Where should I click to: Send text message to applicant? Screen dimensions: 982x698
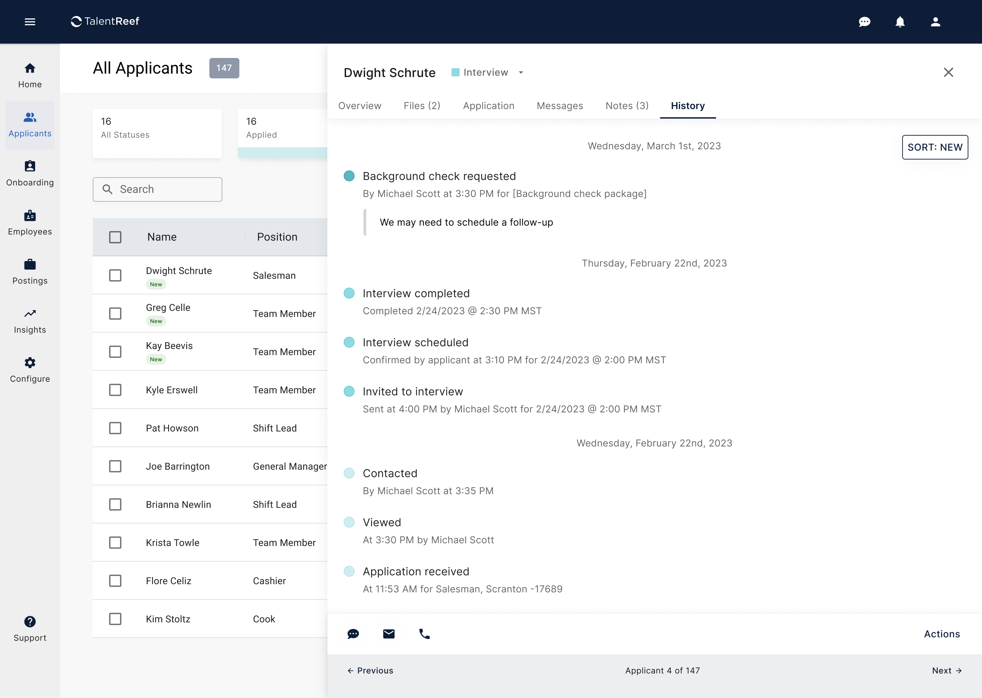[353, 634]
